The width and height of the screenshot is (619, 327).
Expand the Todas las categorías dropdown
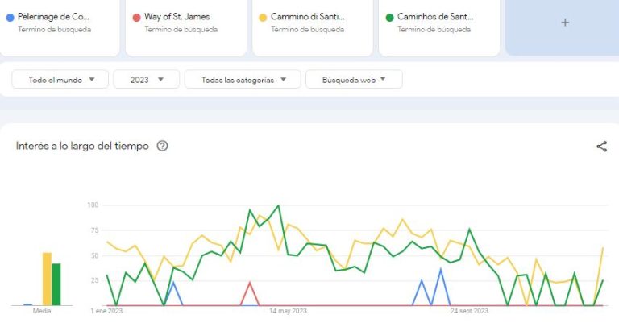[243, 79]
